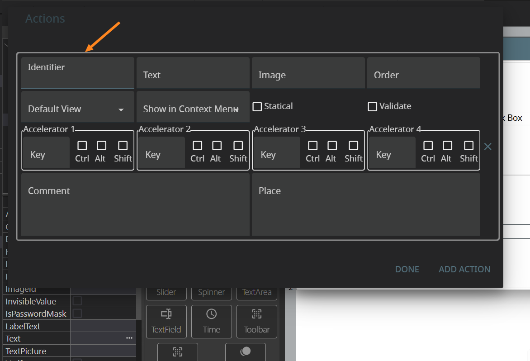Select the Time widget icon
Viewport: 530px width, 361px height.
pyautogui.click(x=211, y=322)
